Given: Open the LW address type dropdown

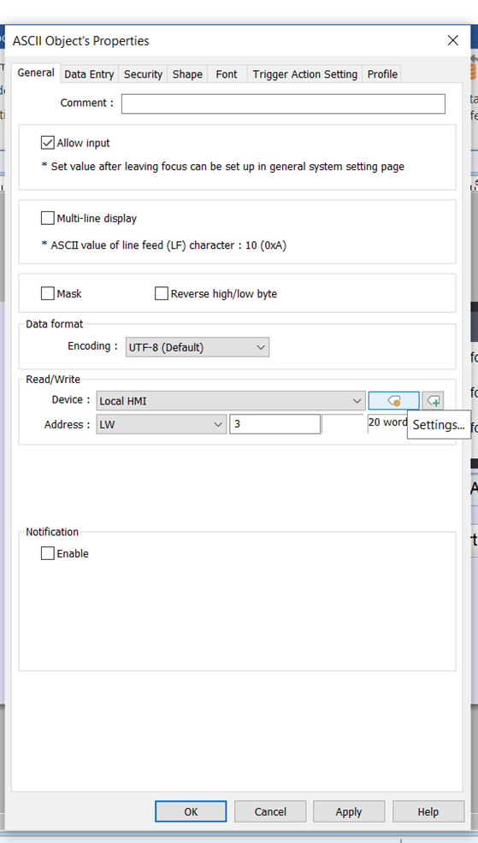Looking at the screenshot, I should pos(162,424).
